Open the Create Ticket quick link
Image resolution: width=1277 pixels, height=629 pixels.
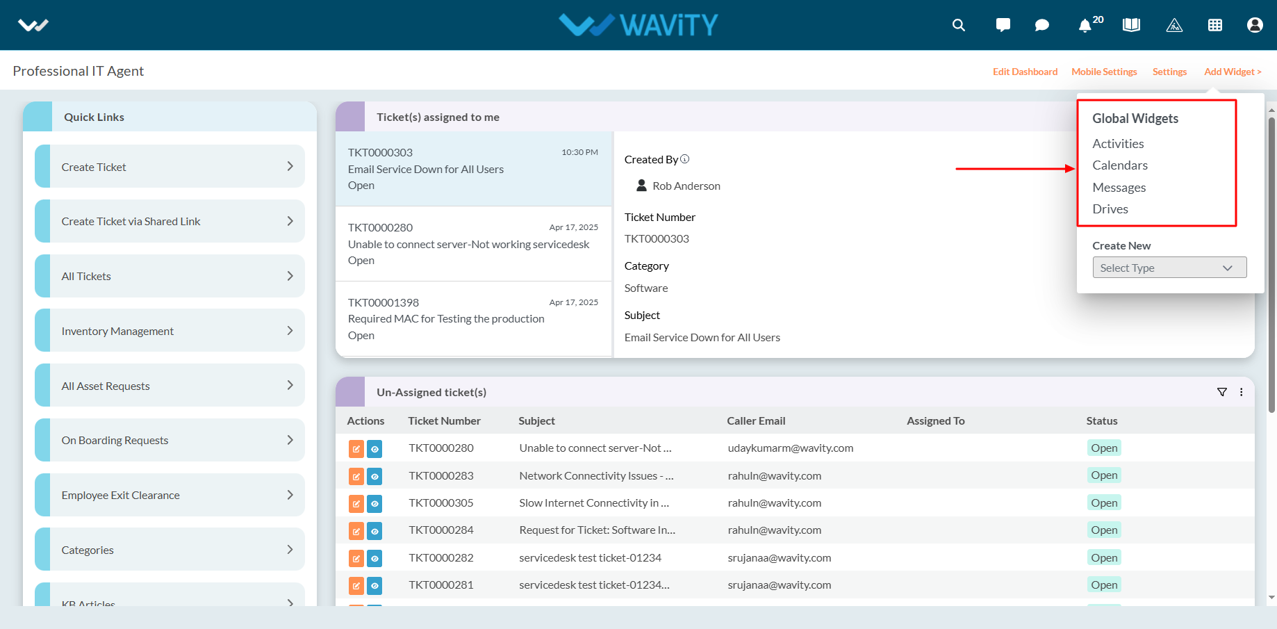170,166
